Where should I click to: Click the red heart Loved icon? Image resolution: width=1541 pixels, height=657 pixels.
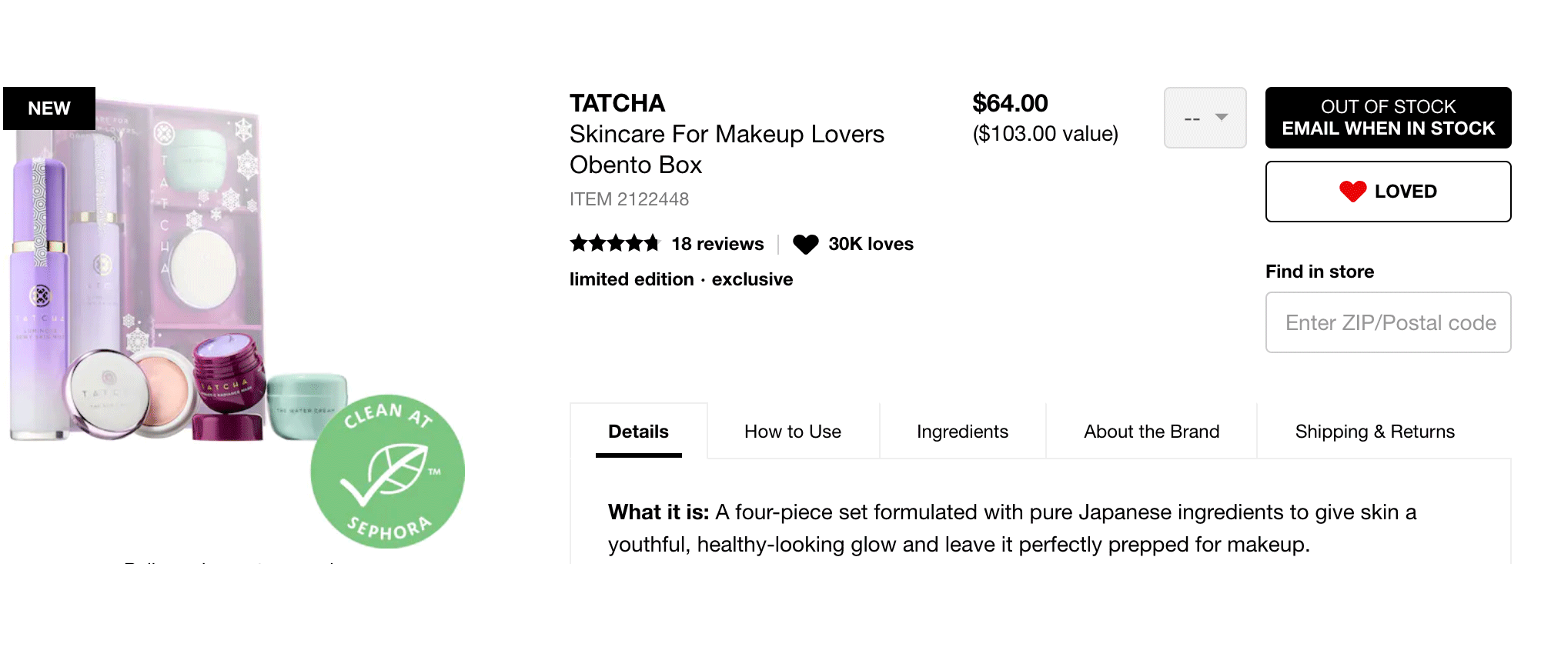(1352, 192)
